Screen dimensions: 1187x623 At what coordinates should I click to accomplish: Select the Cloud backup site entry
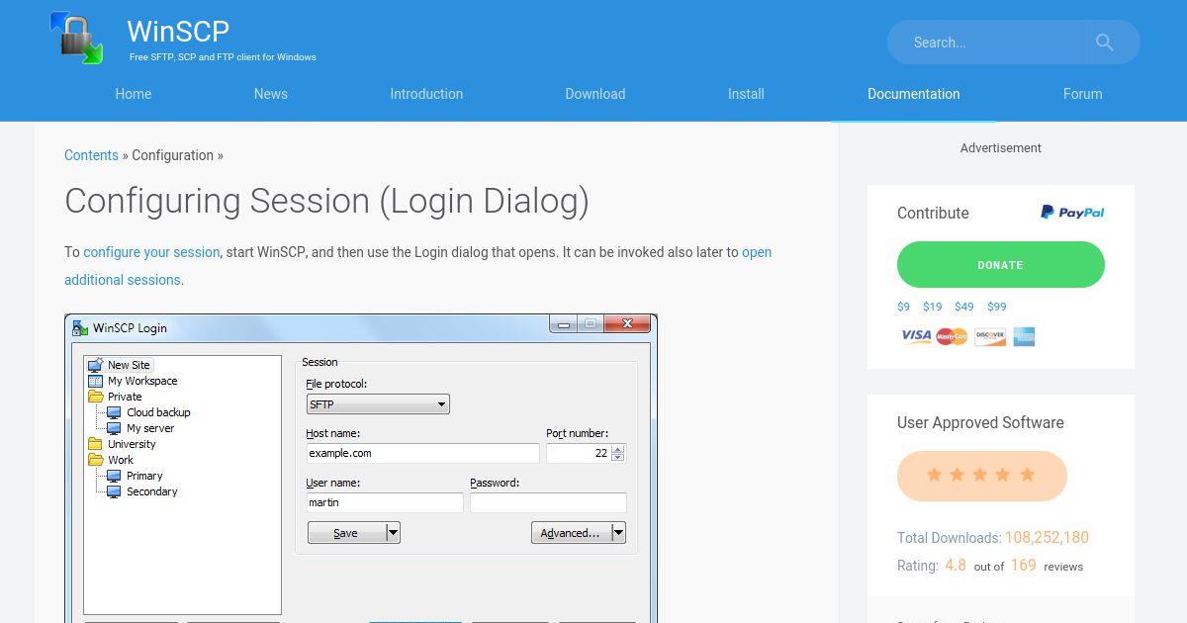[x=158, y=412]
